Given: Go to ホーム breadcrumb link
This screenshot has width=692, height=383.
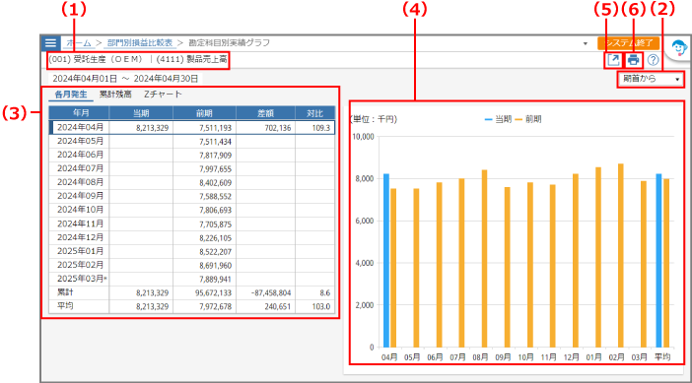Looking at the screenshot, I should [79, 43].
